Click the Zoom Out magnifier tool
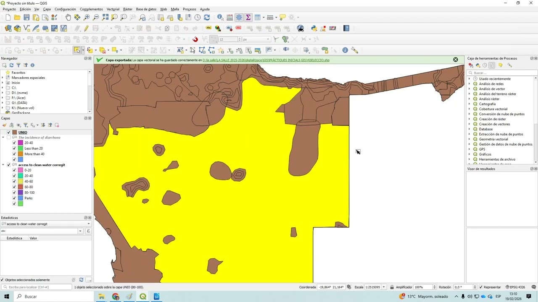 pos(96,17)
